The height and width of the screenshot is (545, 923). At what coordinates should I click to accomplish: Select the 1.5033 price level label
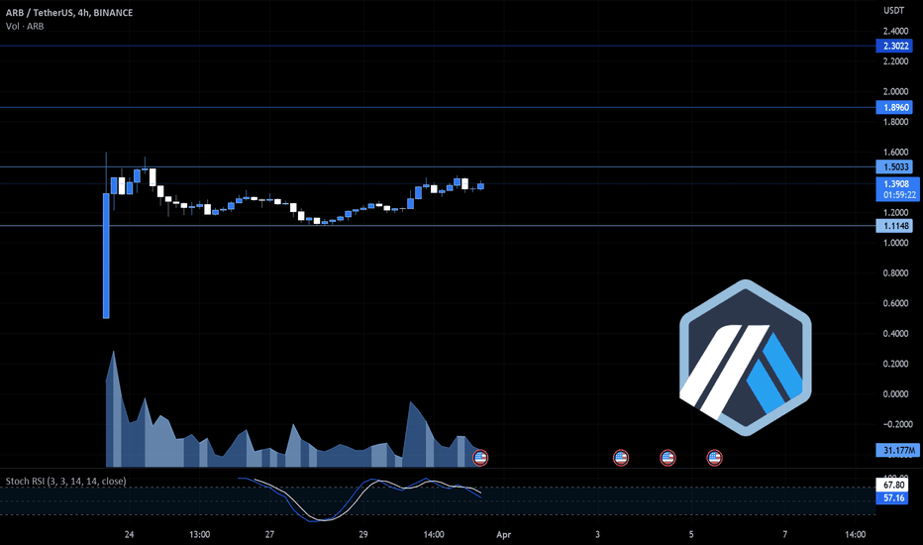[x=894, y=166]
